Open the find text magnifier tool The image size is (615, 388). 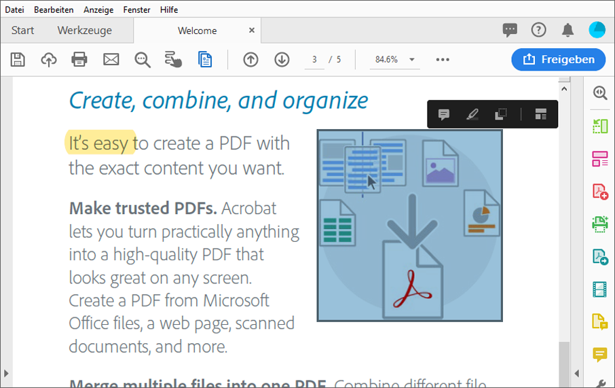[143, 60]
